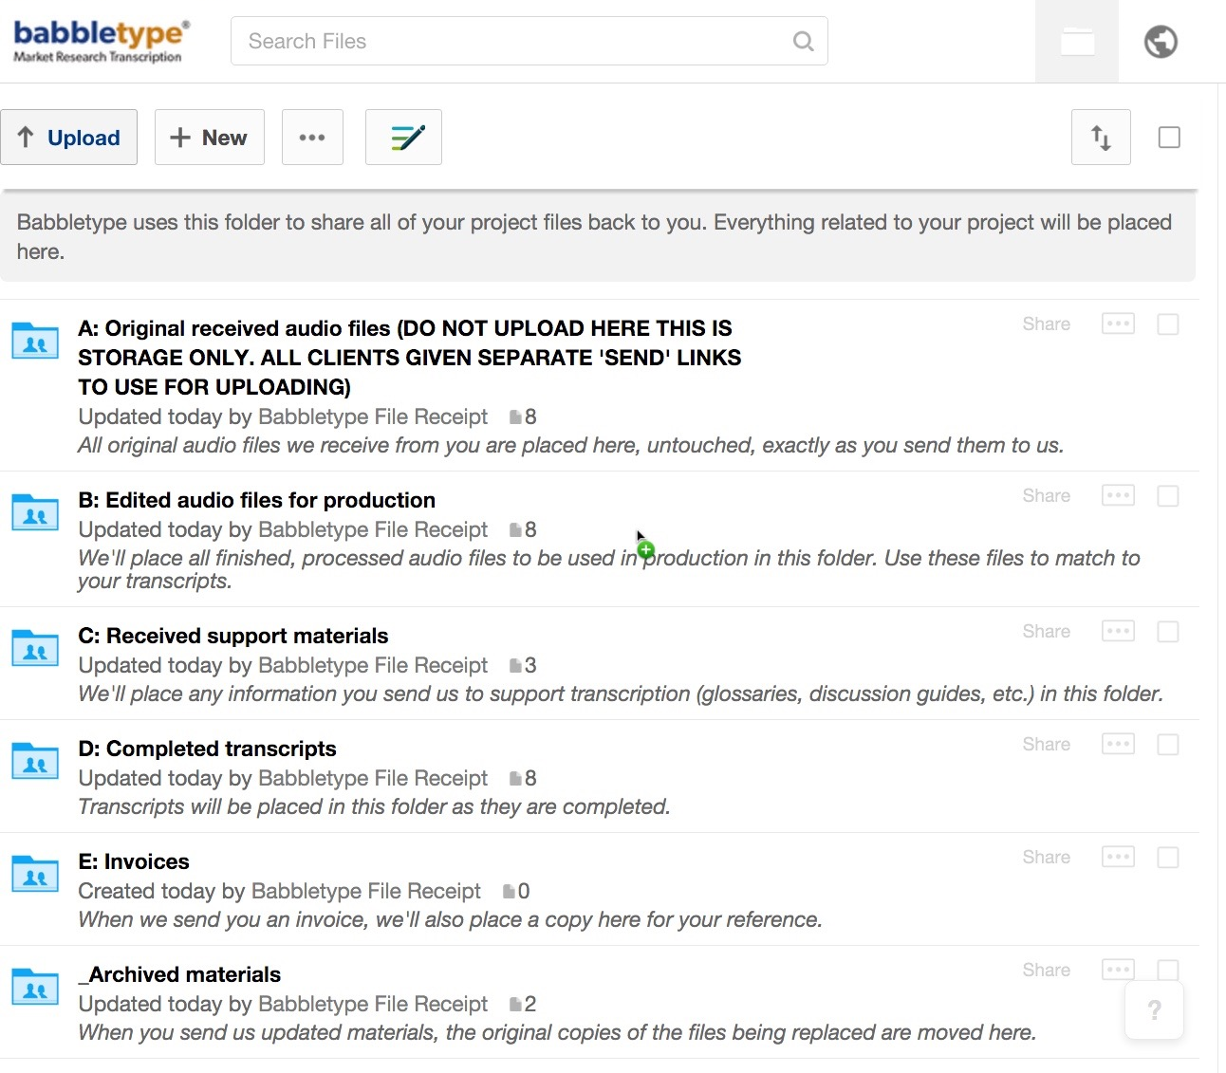The height and width of the screenshot is (1073, 1226).
Task: Open the pen annotation tool button
Action: [403, 138]
